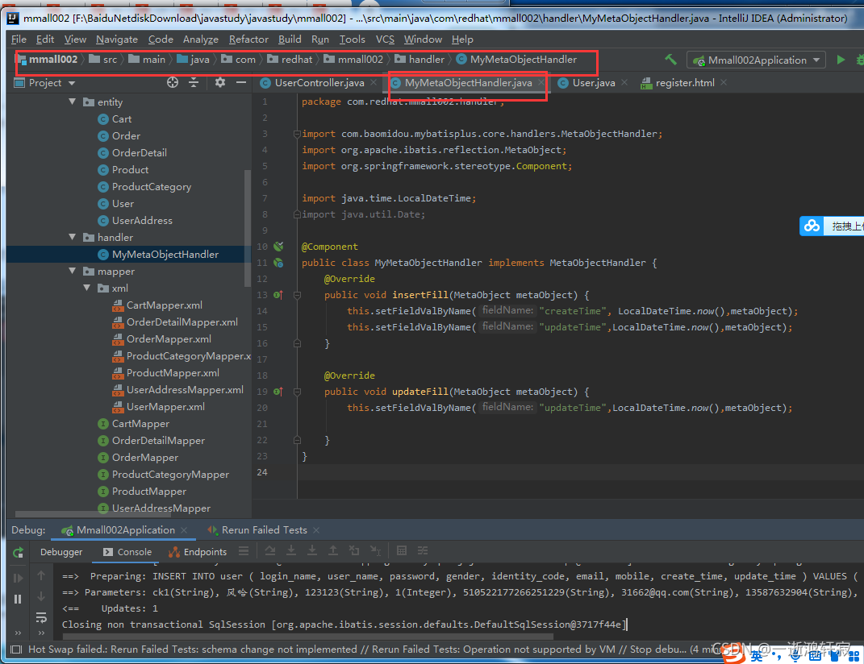
Task: Click the implements gutter icon on line 13
Action: point(279,295)
